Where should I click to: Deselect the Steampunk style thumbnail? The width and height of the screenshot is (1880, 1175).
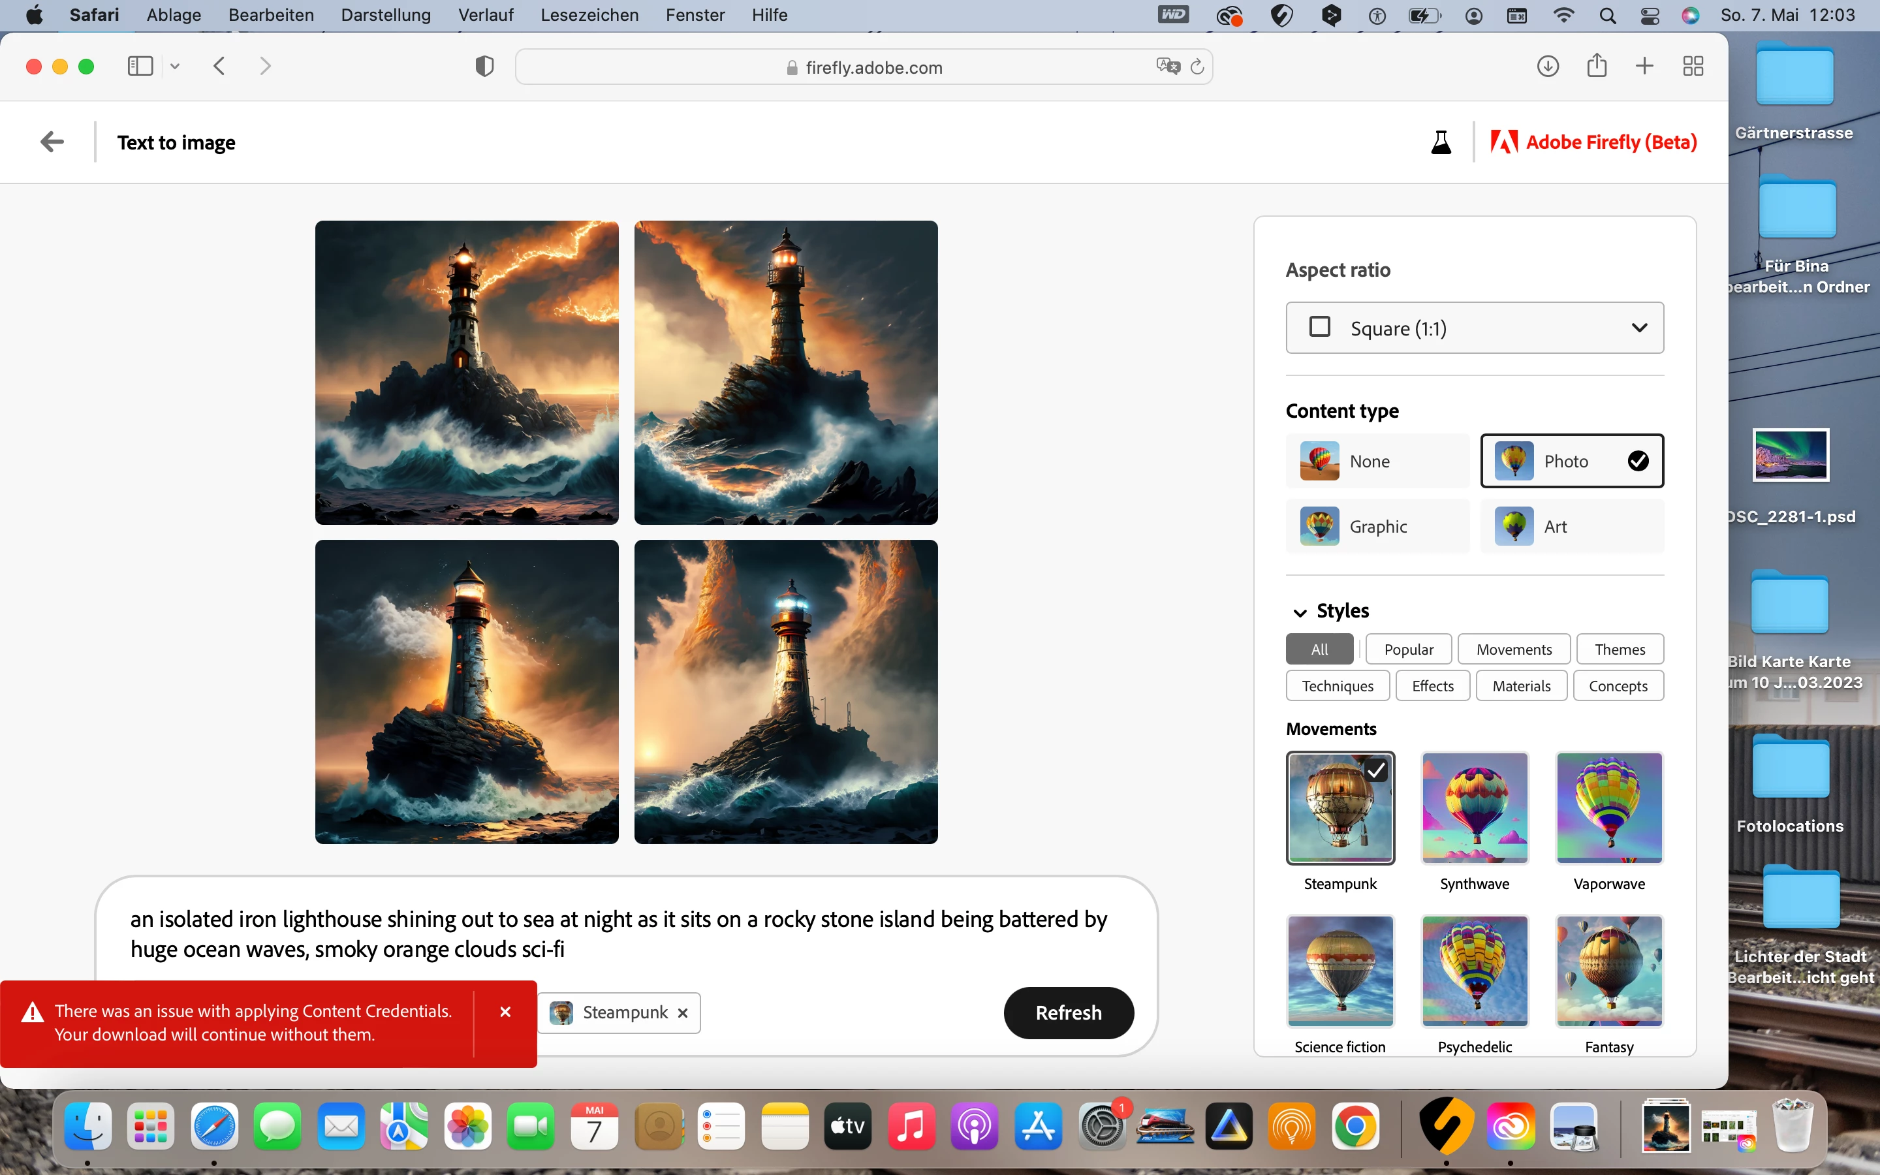(x=1340, y=808)
